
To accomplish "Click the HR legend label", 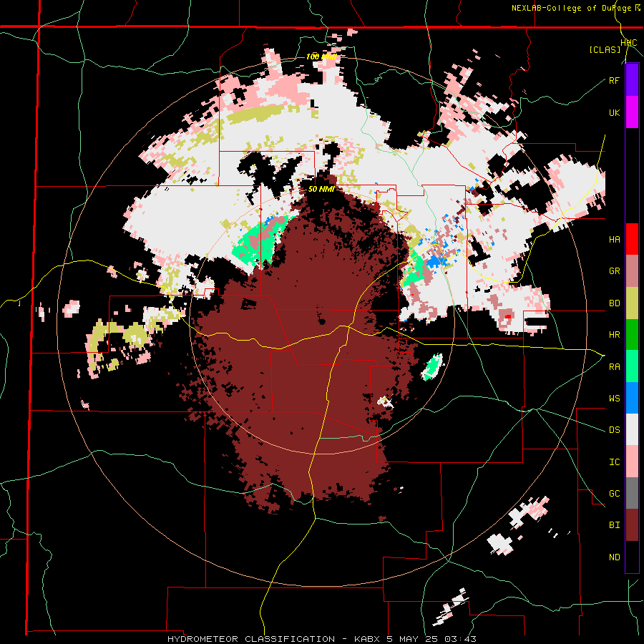I will coord(614,335).
